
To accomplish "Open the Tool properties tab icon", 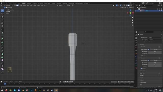I will click(x=136, y=35).
